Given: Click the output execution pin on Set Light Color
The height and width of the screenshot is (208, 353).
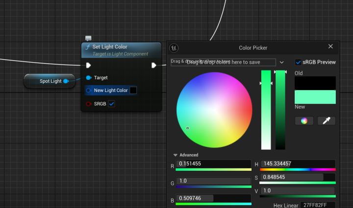Looking at the screenshot, I should (154, 65).
